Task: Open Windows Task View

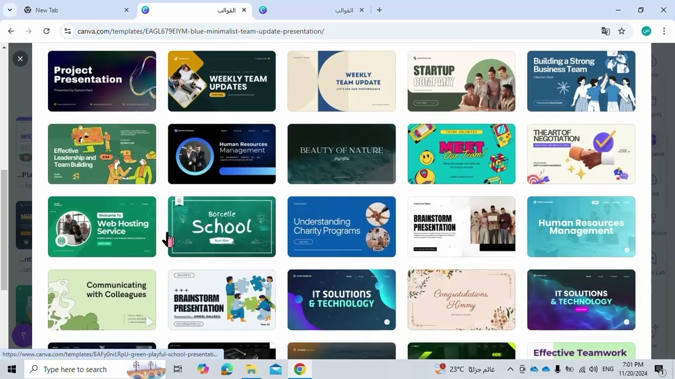Action: click(x=178, y=370)
